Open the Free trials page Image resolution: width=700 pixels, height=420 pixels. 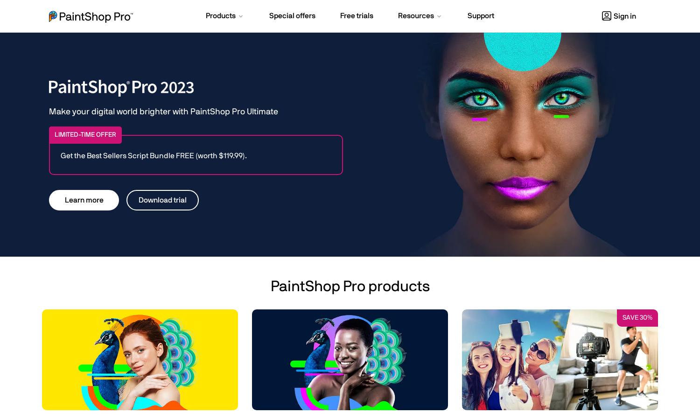pos(357,16)
